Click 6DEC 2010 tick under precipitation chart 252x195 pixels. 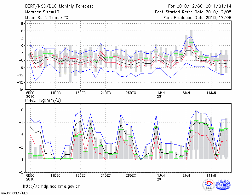30,177
